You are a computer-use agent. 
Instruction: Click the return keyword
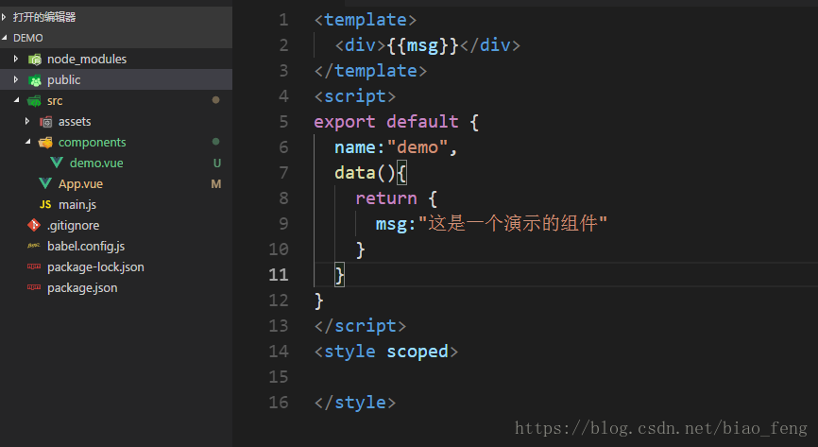click(x=386, y=198)
